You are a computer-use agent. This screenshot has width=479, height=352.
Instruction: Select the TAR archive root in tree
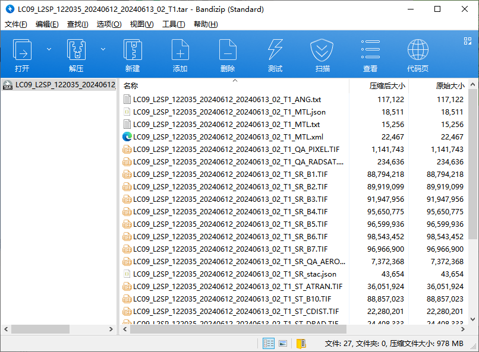(x=59, y=85)
